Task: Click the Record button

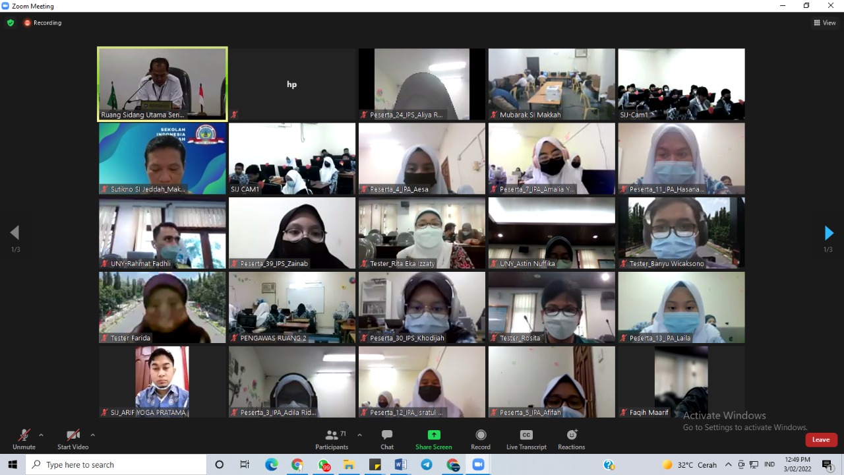Action: 481,439
